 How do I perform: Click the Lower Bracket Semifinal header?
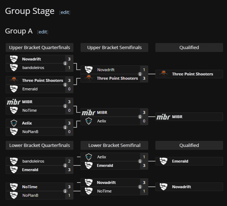(114, 145)
